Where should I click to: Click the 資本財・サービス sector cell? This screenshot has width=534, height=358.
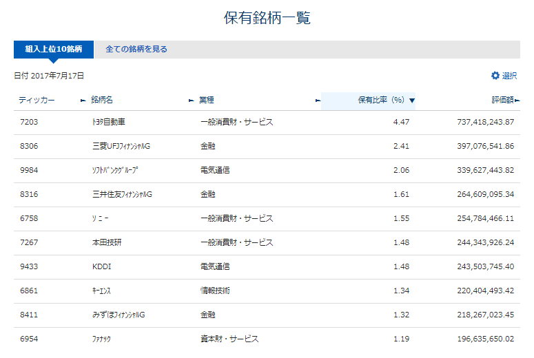click(x=229, y=339)
